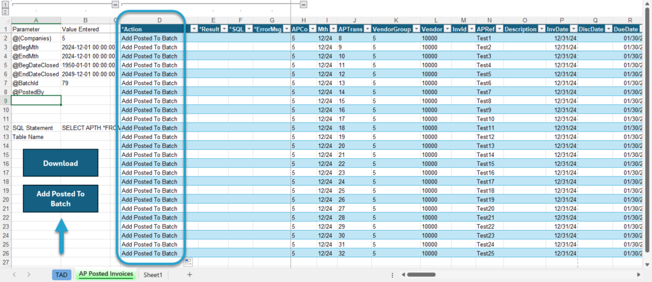The height and width of the screenshot is (282, 652).
Task: Collapse the first column outline group
Action: (x=115, y=4)
